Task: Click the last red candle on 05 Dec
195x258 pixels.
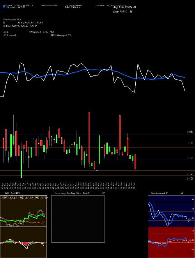Action: [x=135, y=162]
